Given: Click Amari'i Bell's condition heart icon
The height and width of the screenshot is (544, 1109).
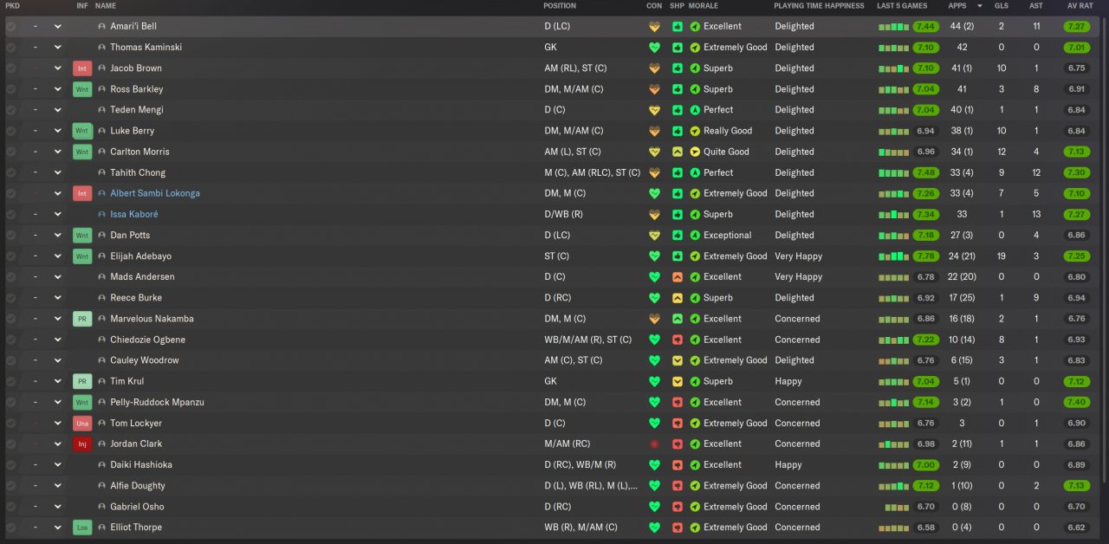Looking at the screenshot, I should [654, 27].
